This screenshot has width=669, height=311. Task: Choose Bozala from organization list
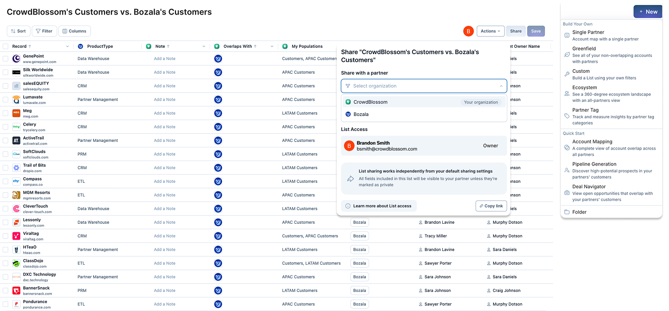[424, 115]
